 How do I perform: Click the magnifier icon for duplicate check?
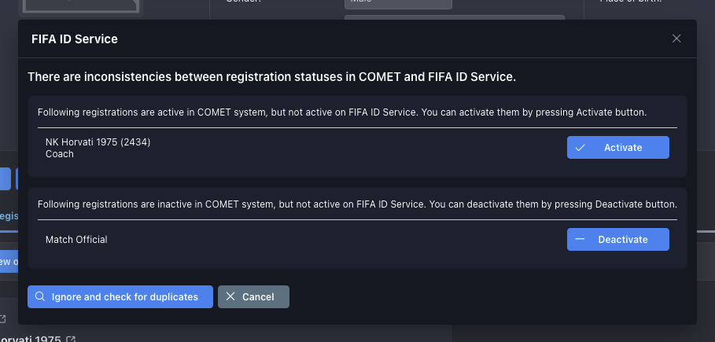click(39, 296)
